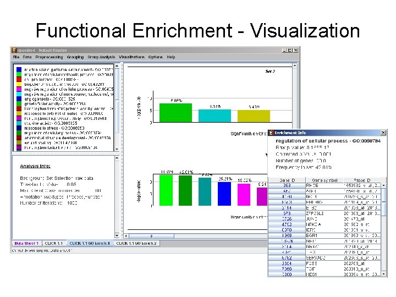The height and width of the screenshot is (297, 396).
Task: Click the Analysis Info heading
Action: click(x=35, y=166)
